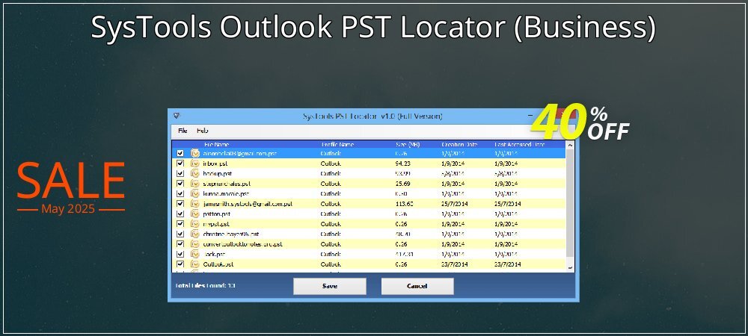748x336 pixels.
Task: Uncheck the Jack.pst checkbox
Action: point(180,254)
